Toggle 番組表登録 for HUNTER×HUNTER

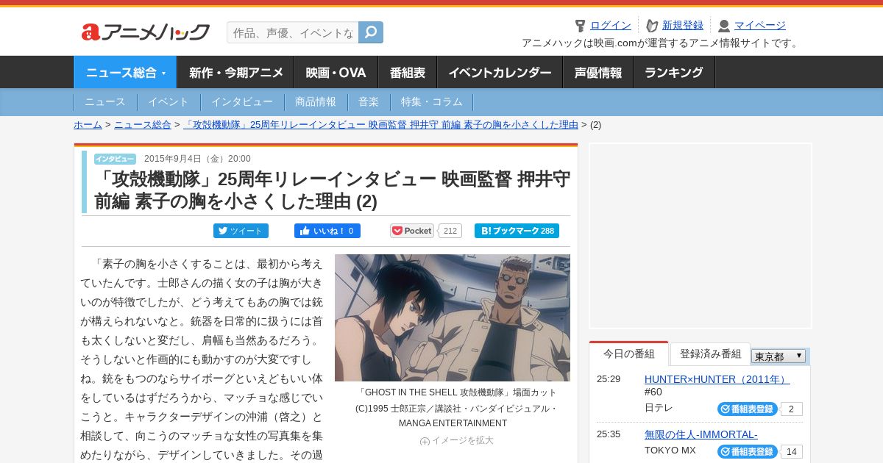[x=747, y=409]
